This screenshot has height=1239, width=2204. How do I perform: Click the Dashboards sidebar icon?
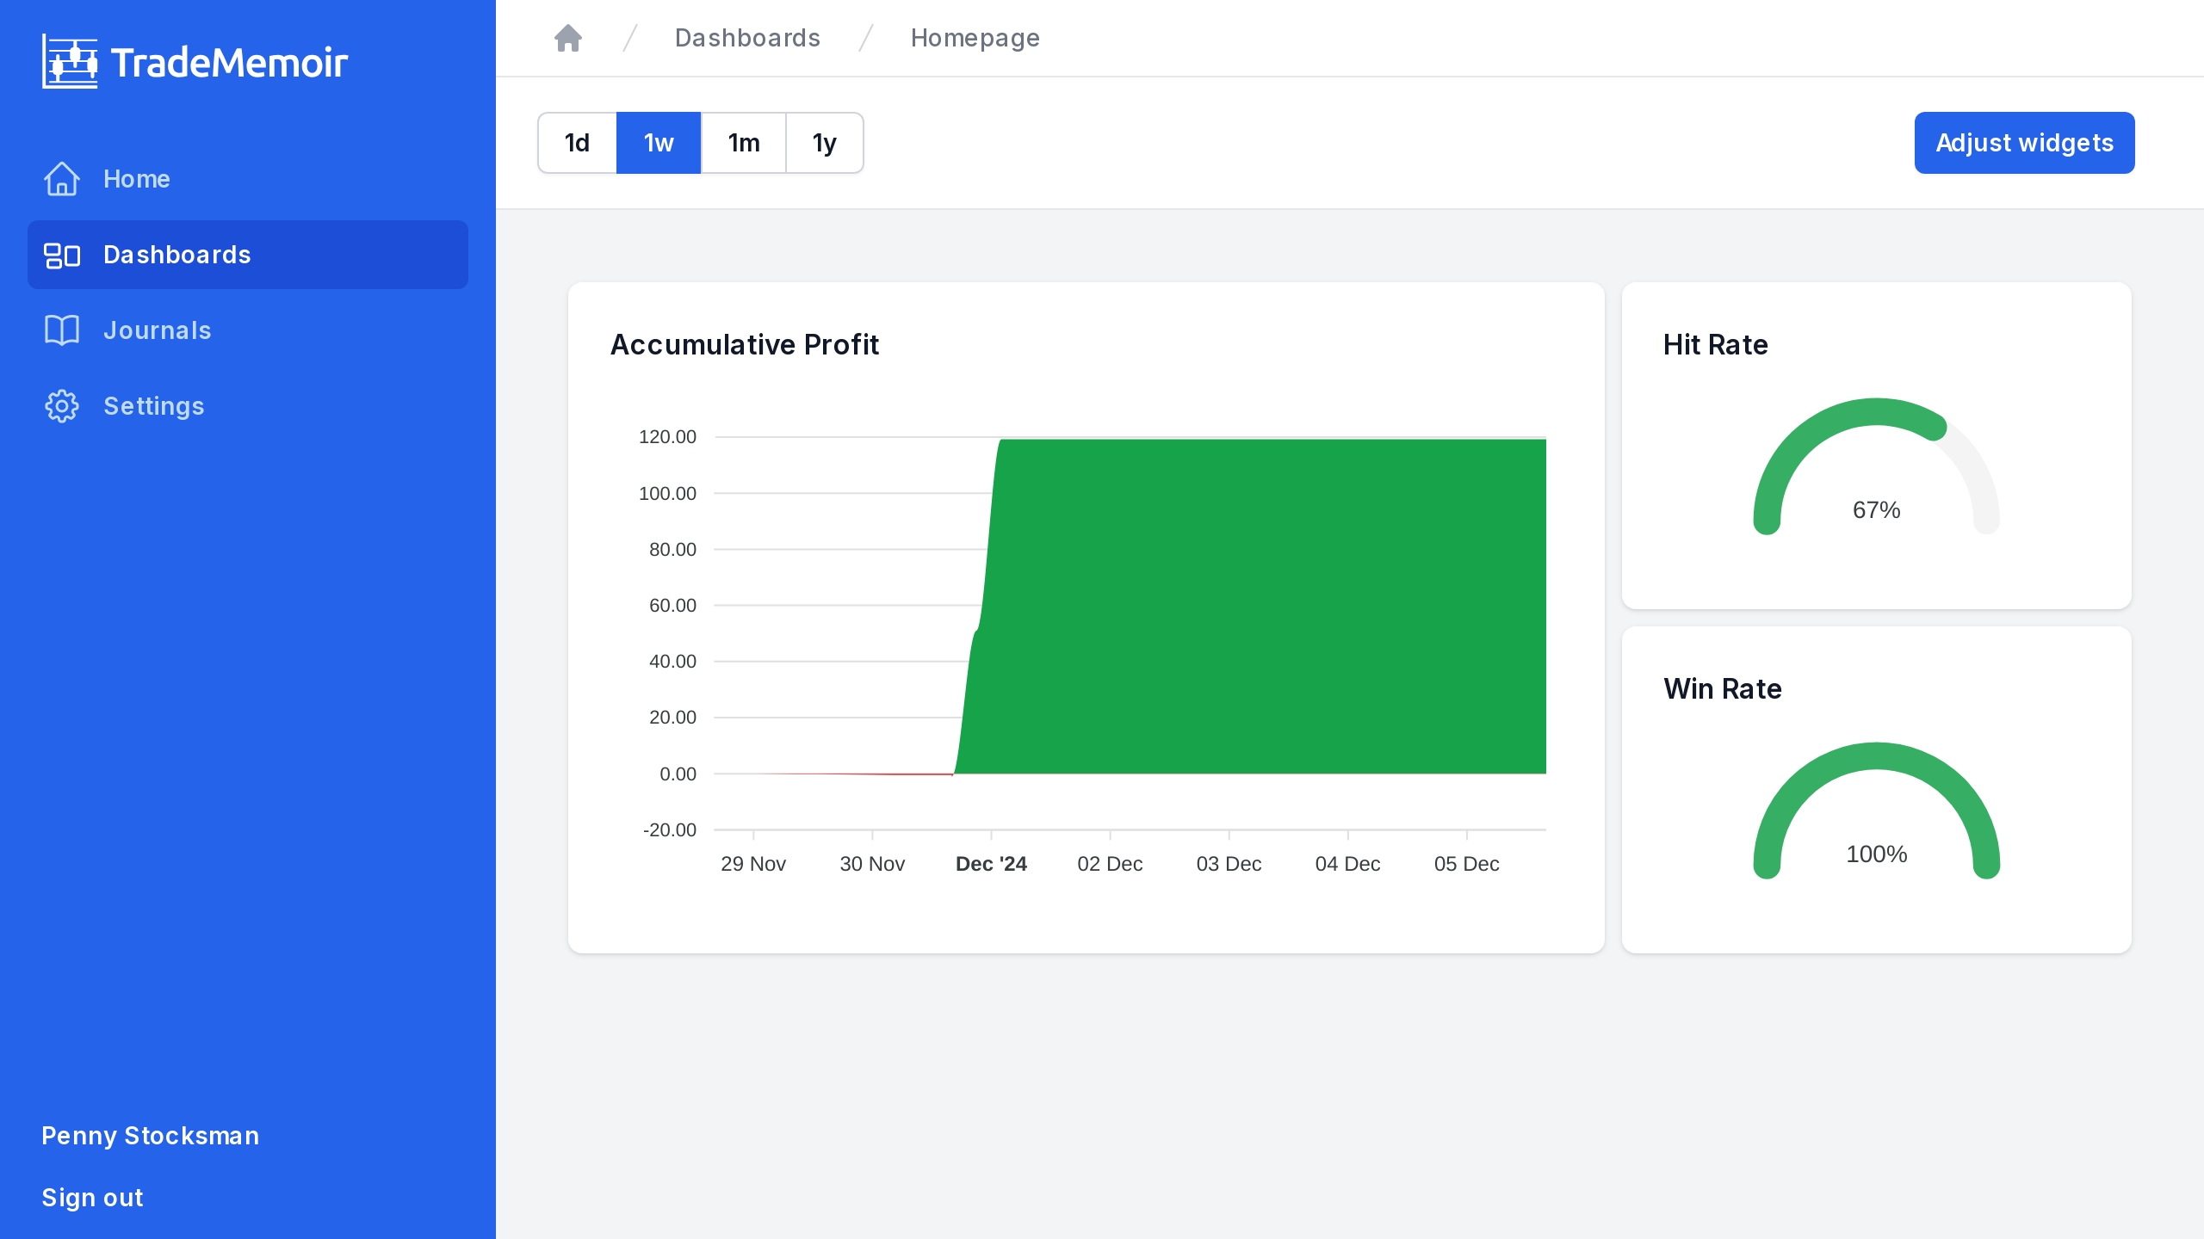point(62,254)
